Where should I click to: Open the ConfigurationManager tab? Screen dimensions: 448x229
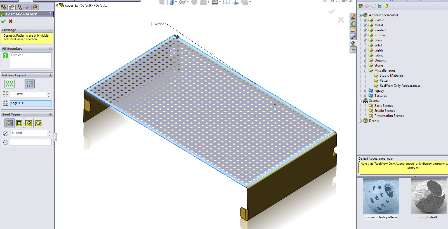(x=19, y=7)
